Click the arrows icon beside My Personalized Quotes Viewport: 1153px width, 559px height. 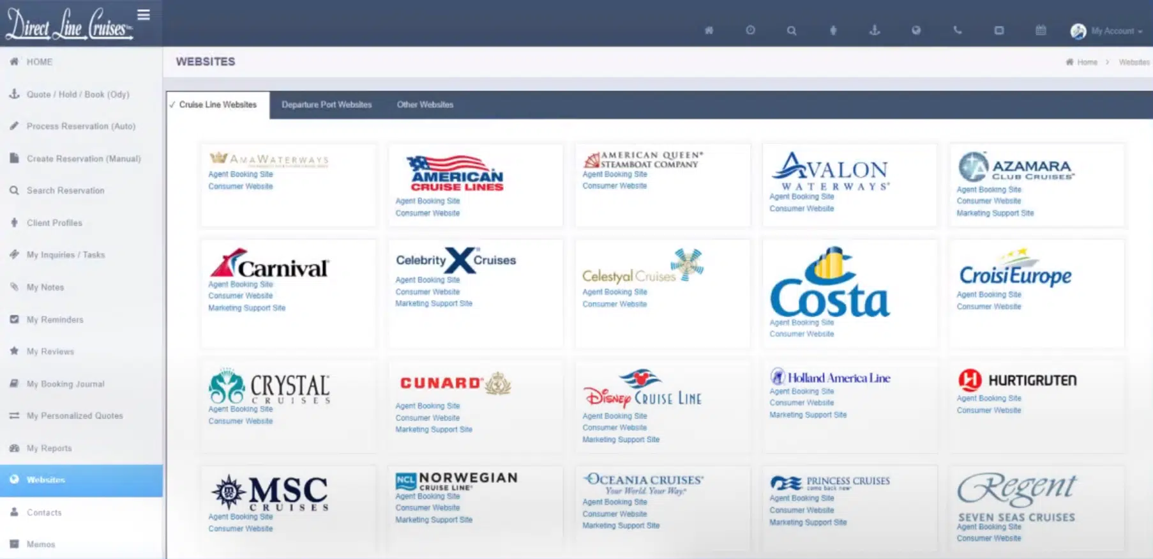click(14, 415)
